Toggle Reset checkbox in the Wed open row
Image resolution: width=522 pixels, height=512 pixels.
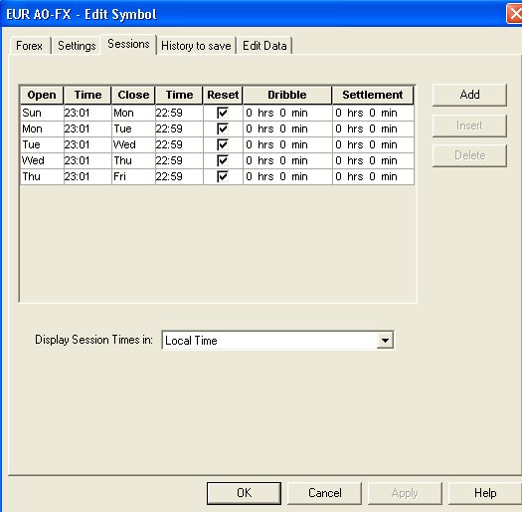(223, 160)
